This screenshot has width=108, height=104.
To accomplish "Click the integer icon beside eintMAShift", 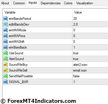I will click(x=5, y=42).
